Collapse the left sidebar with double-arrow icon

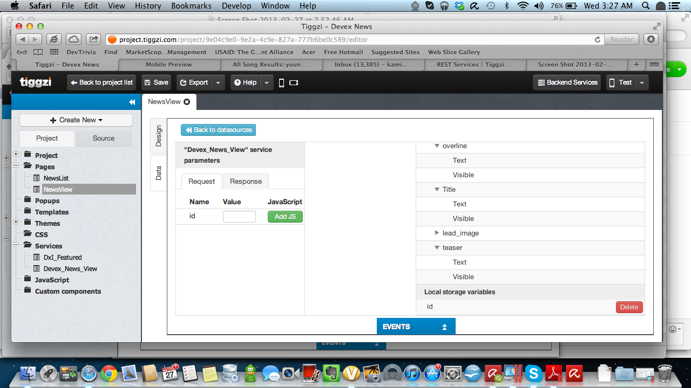pos(132,102)
